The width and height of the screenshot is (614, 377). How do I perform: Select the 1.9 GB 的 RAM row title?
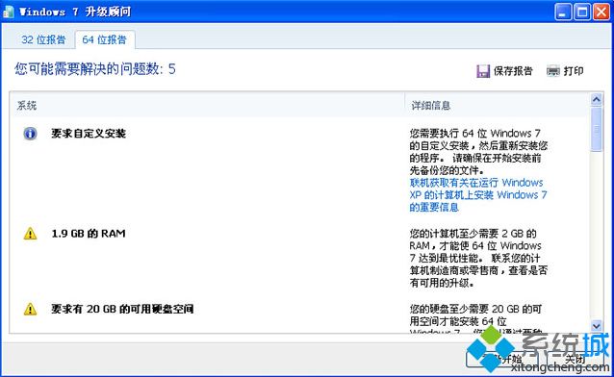pos(89,234)
